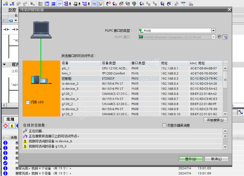Image resolution: width=244 pixels, height=176 pixels.
Task: Open the PG/PC 接口 Intel Ethernet dropdown
Action: [213, 37]
